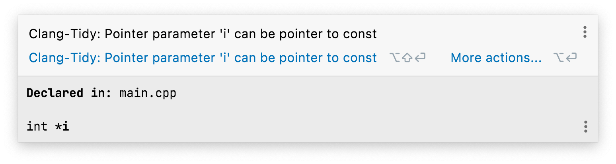Click the Return symbol in the quick-fix shortcut

(420, 58)
